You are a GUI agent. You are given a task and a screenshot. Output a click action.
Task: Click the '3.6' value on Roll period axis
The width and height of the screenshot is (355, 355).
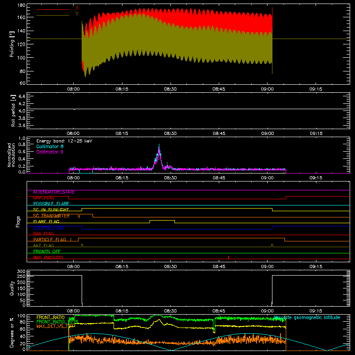click(22, 125)
